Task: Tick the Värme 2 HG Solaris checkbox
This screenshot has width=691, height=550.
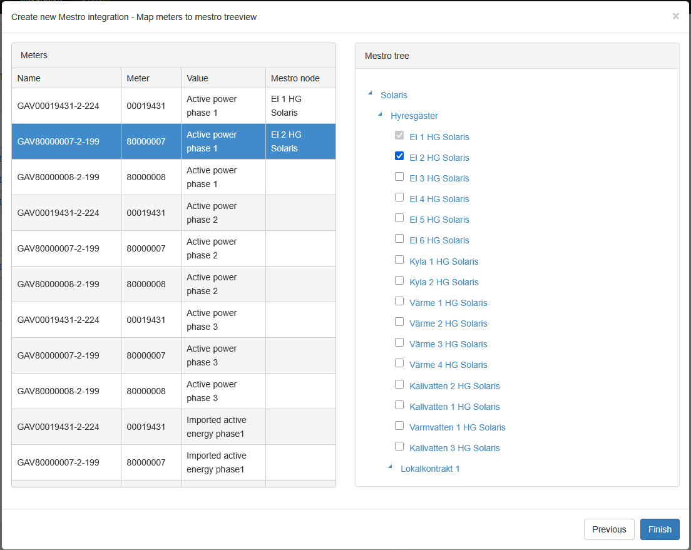Action: (x=399, y=322)
